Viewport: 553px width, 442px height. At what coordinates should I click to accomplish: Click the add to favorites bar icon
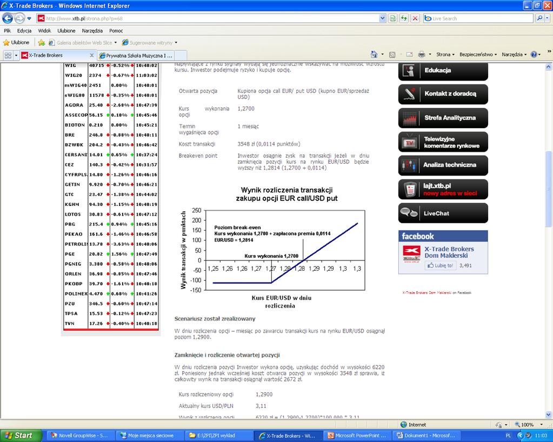41,43
